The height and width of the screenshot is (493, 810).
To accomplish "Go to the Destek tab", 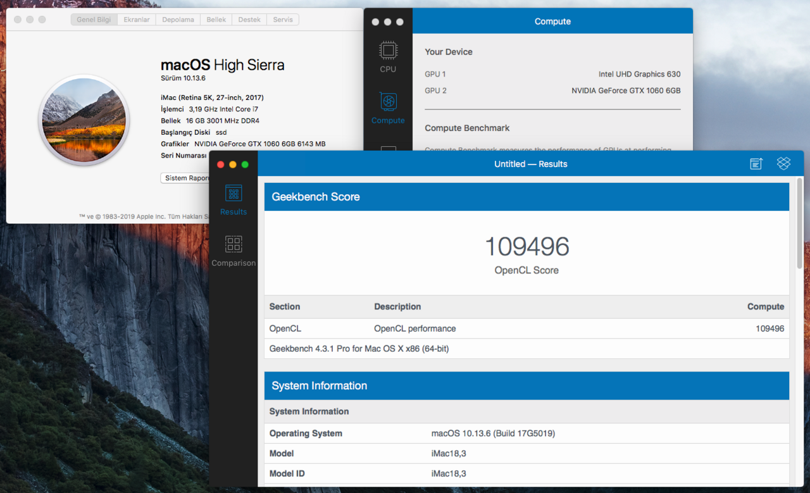I will click(x=249, y=20).
